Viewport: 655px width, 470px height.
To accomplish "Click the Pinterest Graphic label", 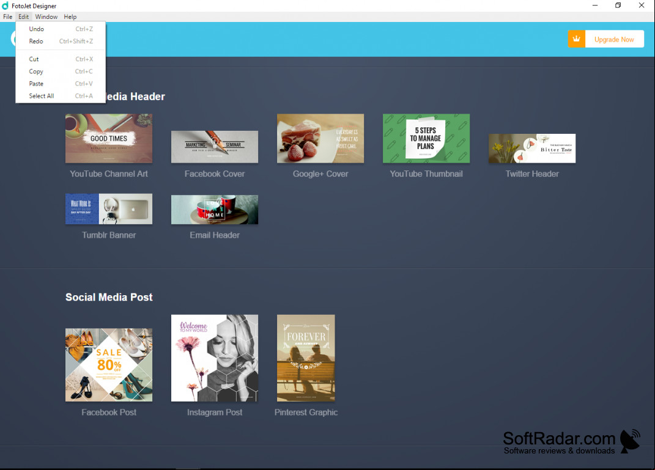I will click(x=306, y=413).
